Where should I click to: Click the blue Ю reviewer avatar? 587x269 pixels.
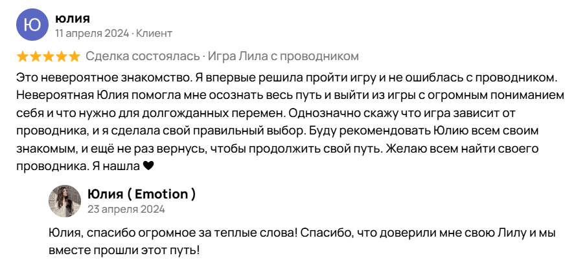pyautogui.click(x=32, y=25)
